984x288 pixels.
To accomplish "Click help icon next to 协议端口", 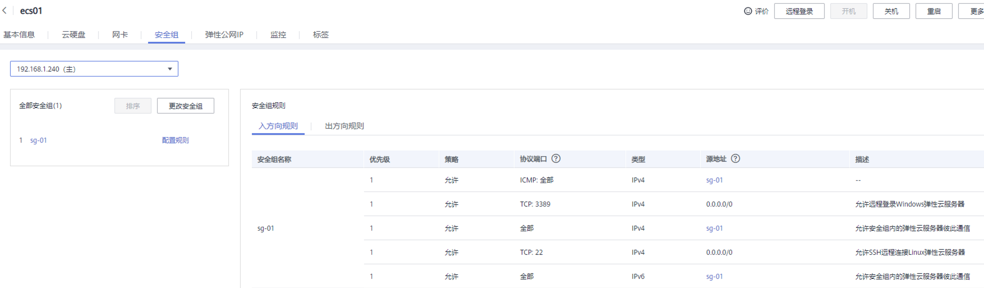I will pos(556,159).
